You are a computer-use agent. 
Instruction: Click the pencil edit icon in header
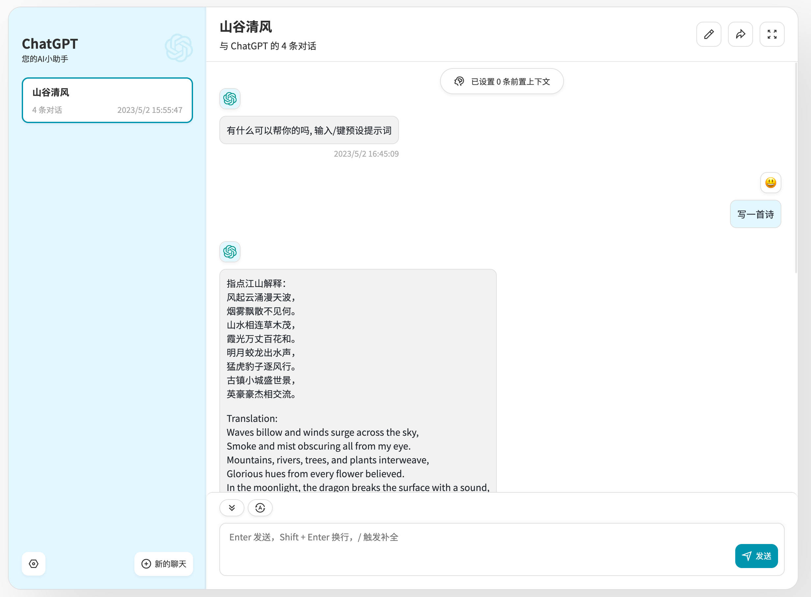tap(709, 34)
